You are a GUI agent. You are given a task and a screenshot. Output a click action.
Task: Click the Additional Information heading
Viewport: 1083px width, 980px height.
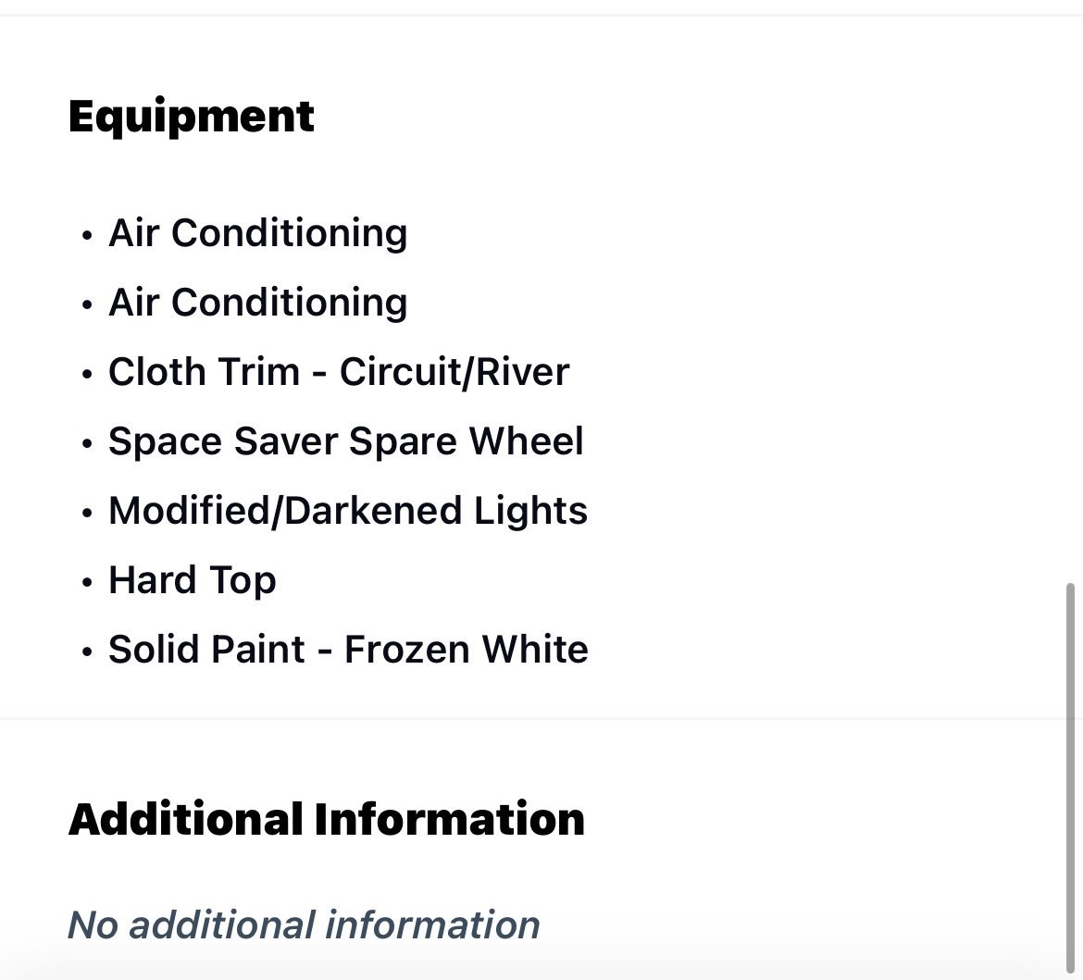(x=326, y=820)
